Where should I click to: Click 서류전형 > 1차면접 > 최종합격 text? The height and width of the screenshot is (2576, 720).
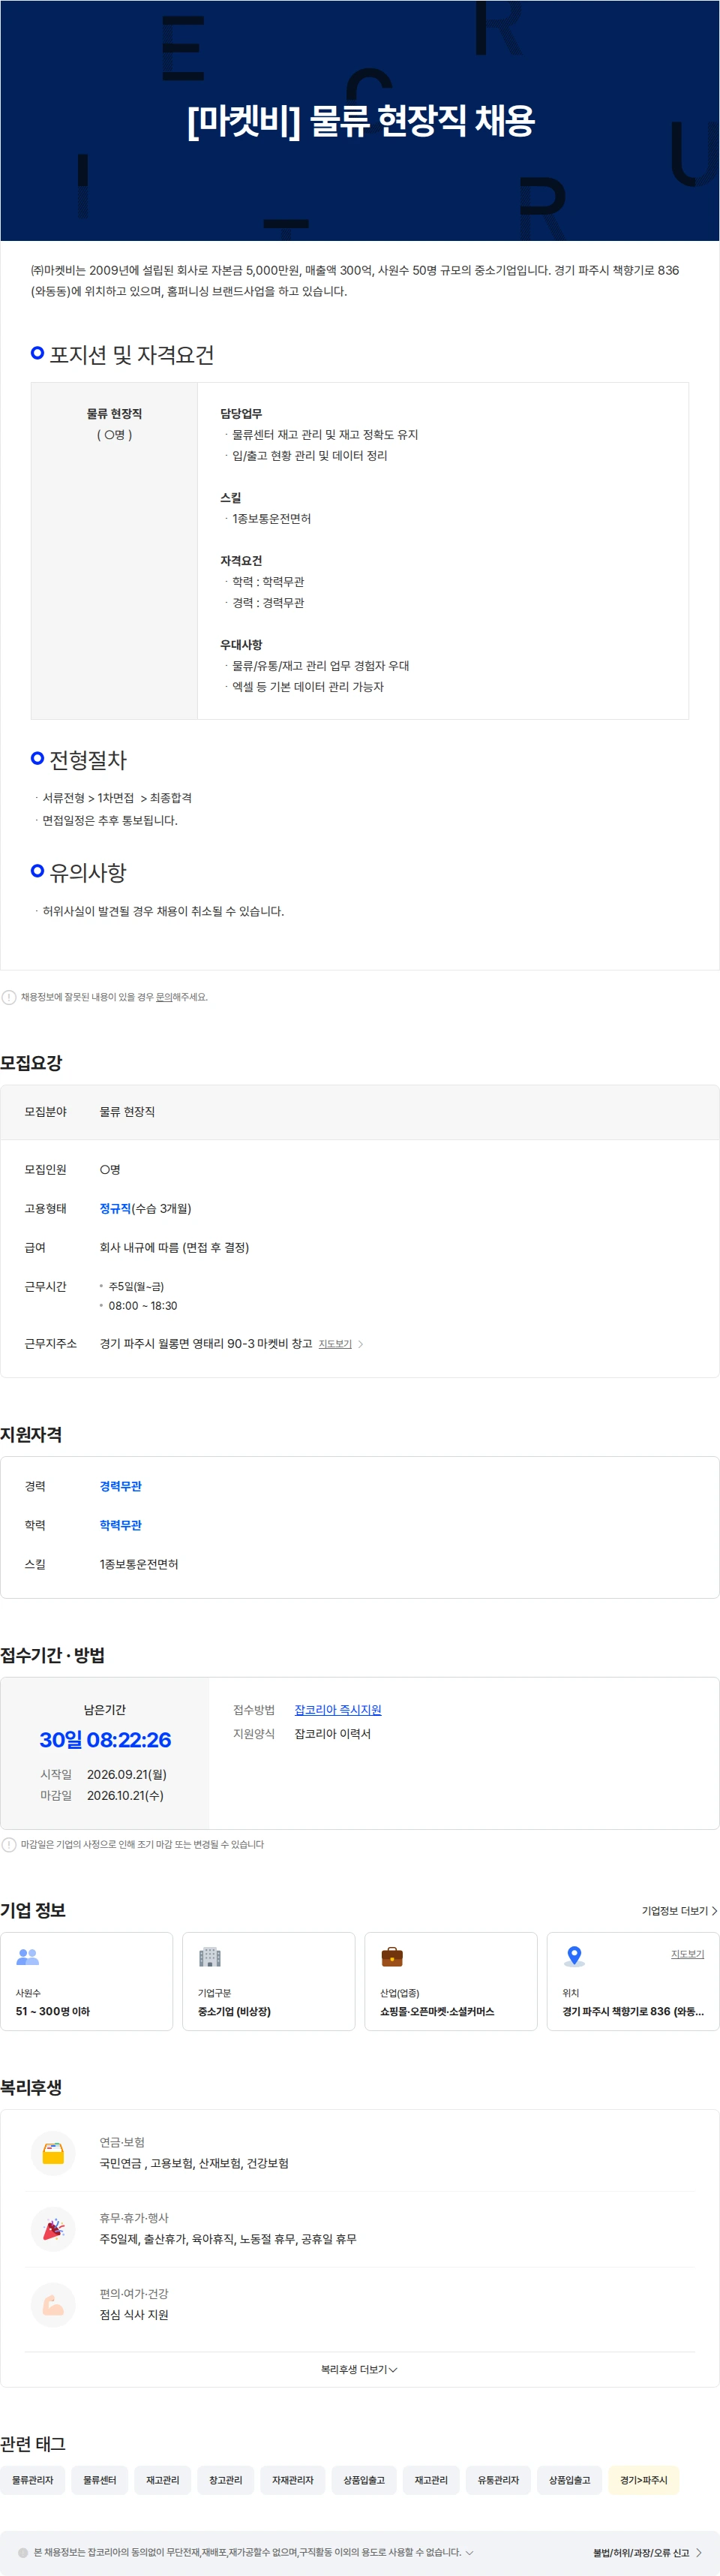click(x=117, y=798)
